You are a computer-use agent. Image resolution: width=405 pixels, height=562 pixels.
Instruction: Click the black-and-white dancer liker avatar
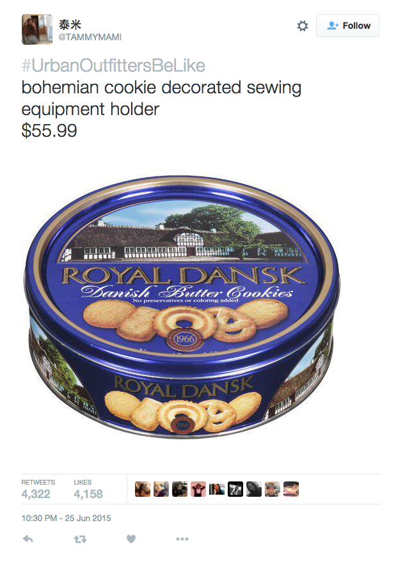[x=235, y=489]
